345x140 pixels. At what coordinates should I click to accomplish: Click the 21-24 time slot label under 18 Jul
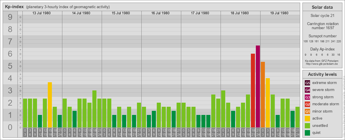258,132
